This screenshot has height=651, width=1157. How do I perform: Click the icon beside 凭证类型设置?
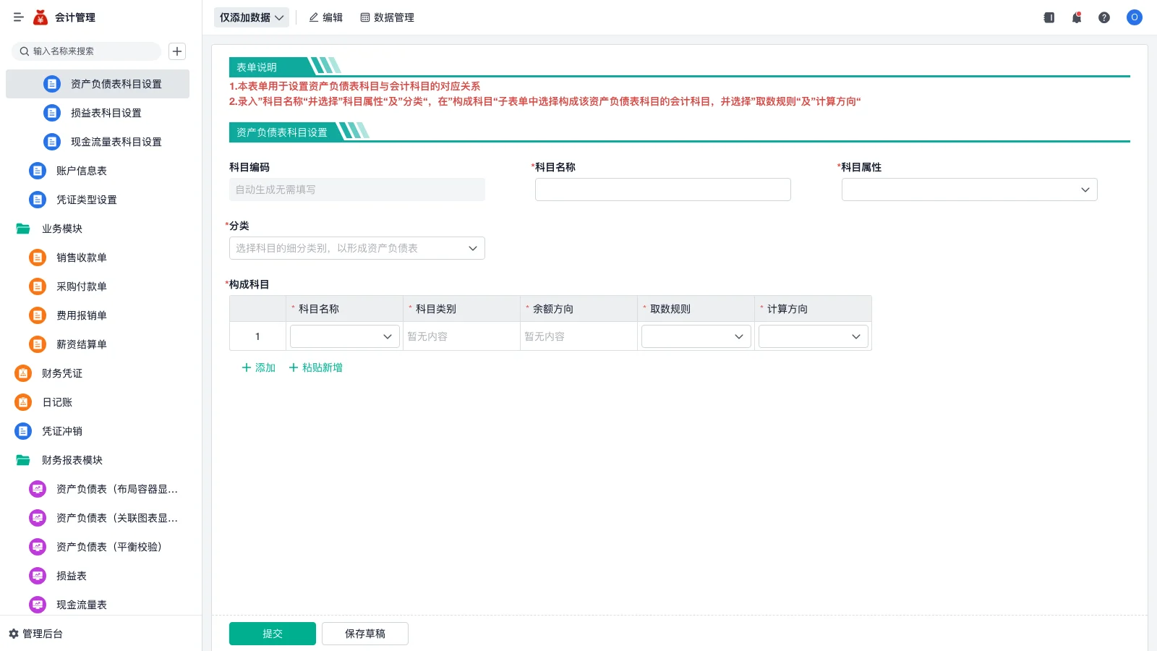point(38,200)
